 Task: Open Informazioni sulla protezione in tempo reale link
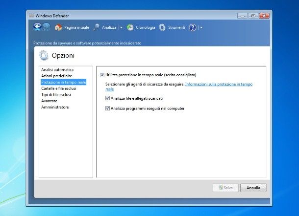click(219, 84)
